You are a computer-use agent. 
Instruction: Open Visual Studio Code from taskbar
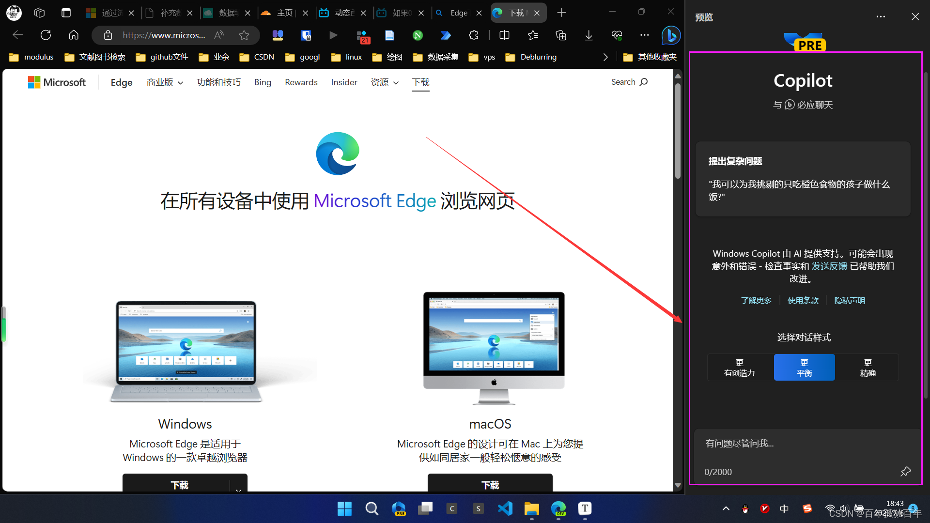505,508
